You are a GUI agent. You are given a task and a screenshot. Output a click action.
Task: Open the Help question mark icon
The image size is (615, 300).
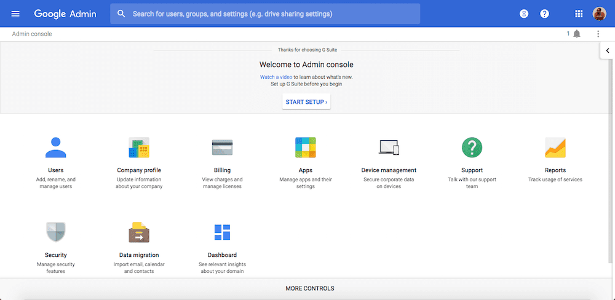544,14
